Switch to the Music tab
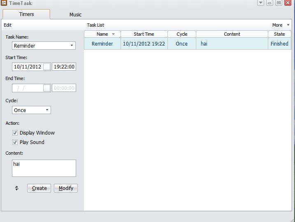Viewport: 295px width, 222px height. [75, 14]
